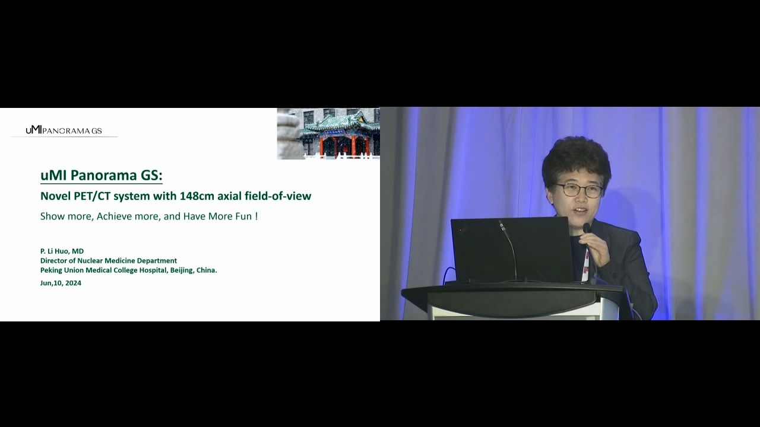Click 'Peking Union Medical College Hospital, Beijing, China.'

[129, 270]
